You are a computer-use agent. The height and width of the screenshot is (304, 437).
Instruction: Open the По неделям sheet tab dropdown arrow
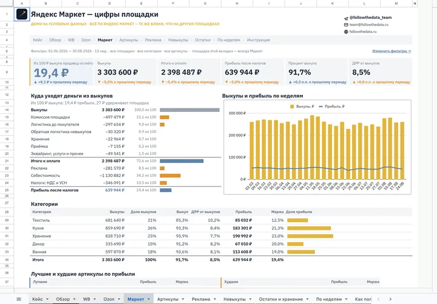(x=346, y=299)
